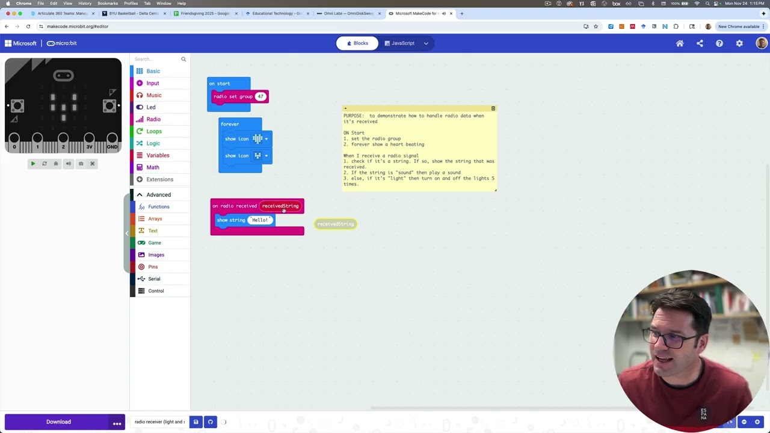Open the Math blocks category

[x=159, y=167]
